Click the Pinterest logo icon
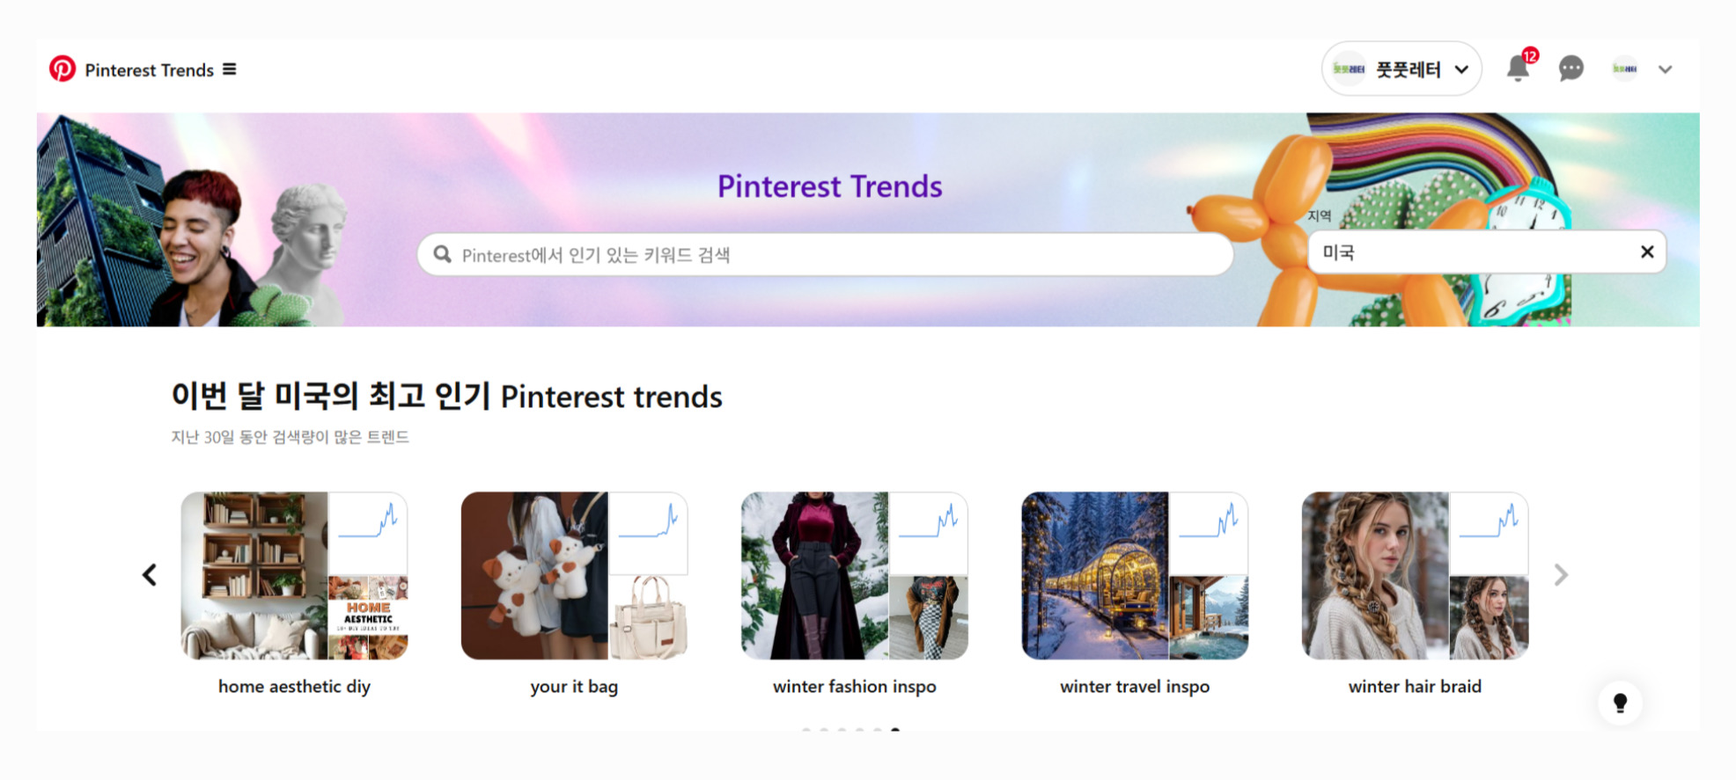1736x780 pixels. click(63, 69)
